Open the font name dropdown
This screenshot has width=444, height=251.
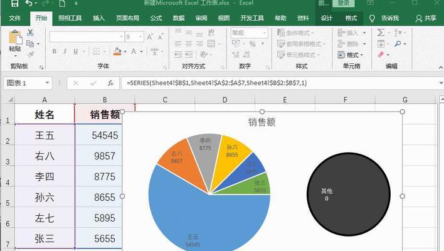pyautogui.click(x=121, y=37)
